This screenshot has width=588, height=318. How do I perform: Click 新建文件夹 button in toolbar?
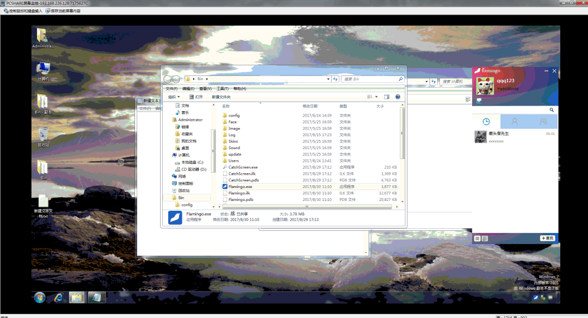click(x=221, y=97)
